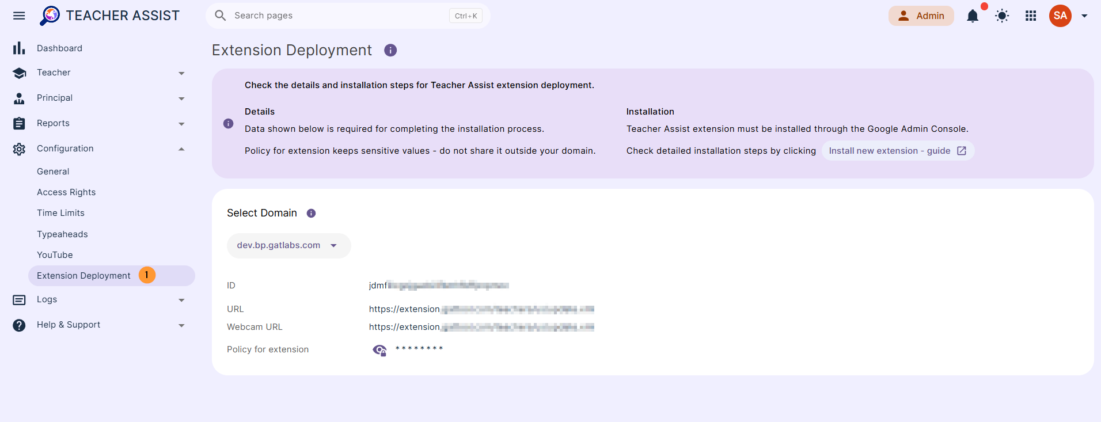The width and height of the screenshot is (1101, 422).
Task: Click the Extension Deployment page title
Action: pyautogui.click(x=292, y=50)
